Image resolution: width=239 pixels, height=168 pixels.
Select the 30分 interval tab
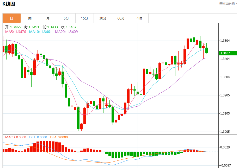click(x=103, y=18)
